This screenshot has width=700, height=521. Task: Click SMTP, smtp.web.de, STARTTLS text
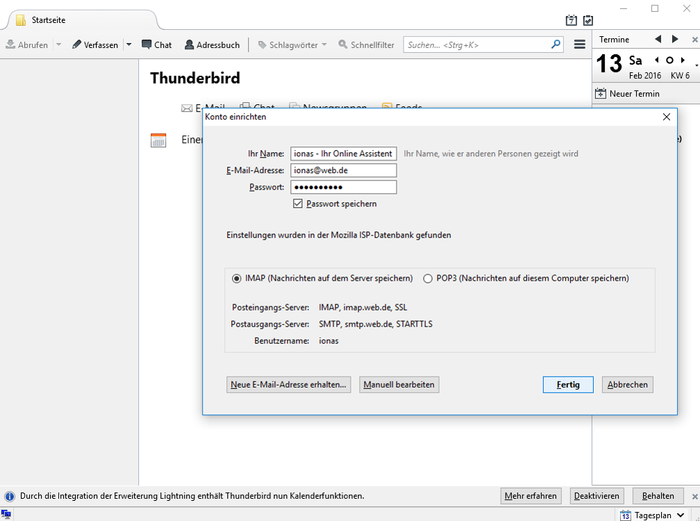(x=376, y=324)
